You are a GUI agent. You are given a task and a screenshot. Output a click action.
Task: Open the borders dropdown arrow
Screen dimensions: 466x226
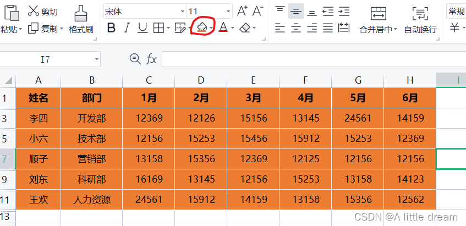coord(168,28)
